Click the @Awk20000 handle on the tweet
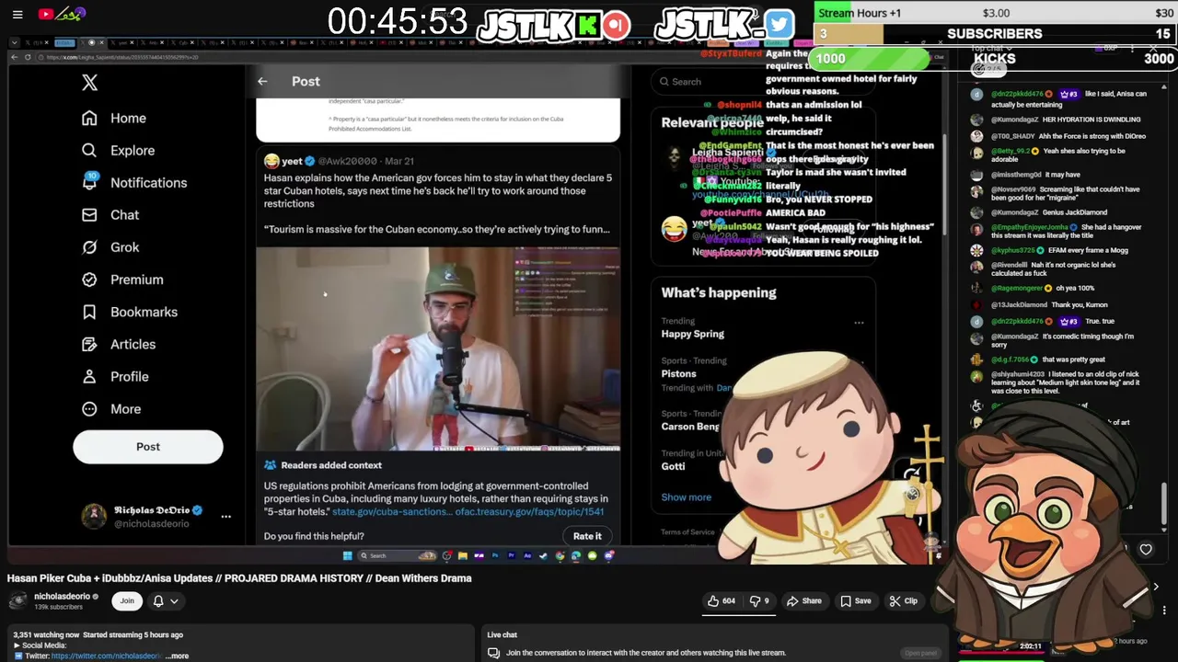The width and height of the screenshot is (1178, 662). pyautogui.click(x=347, y=161)
